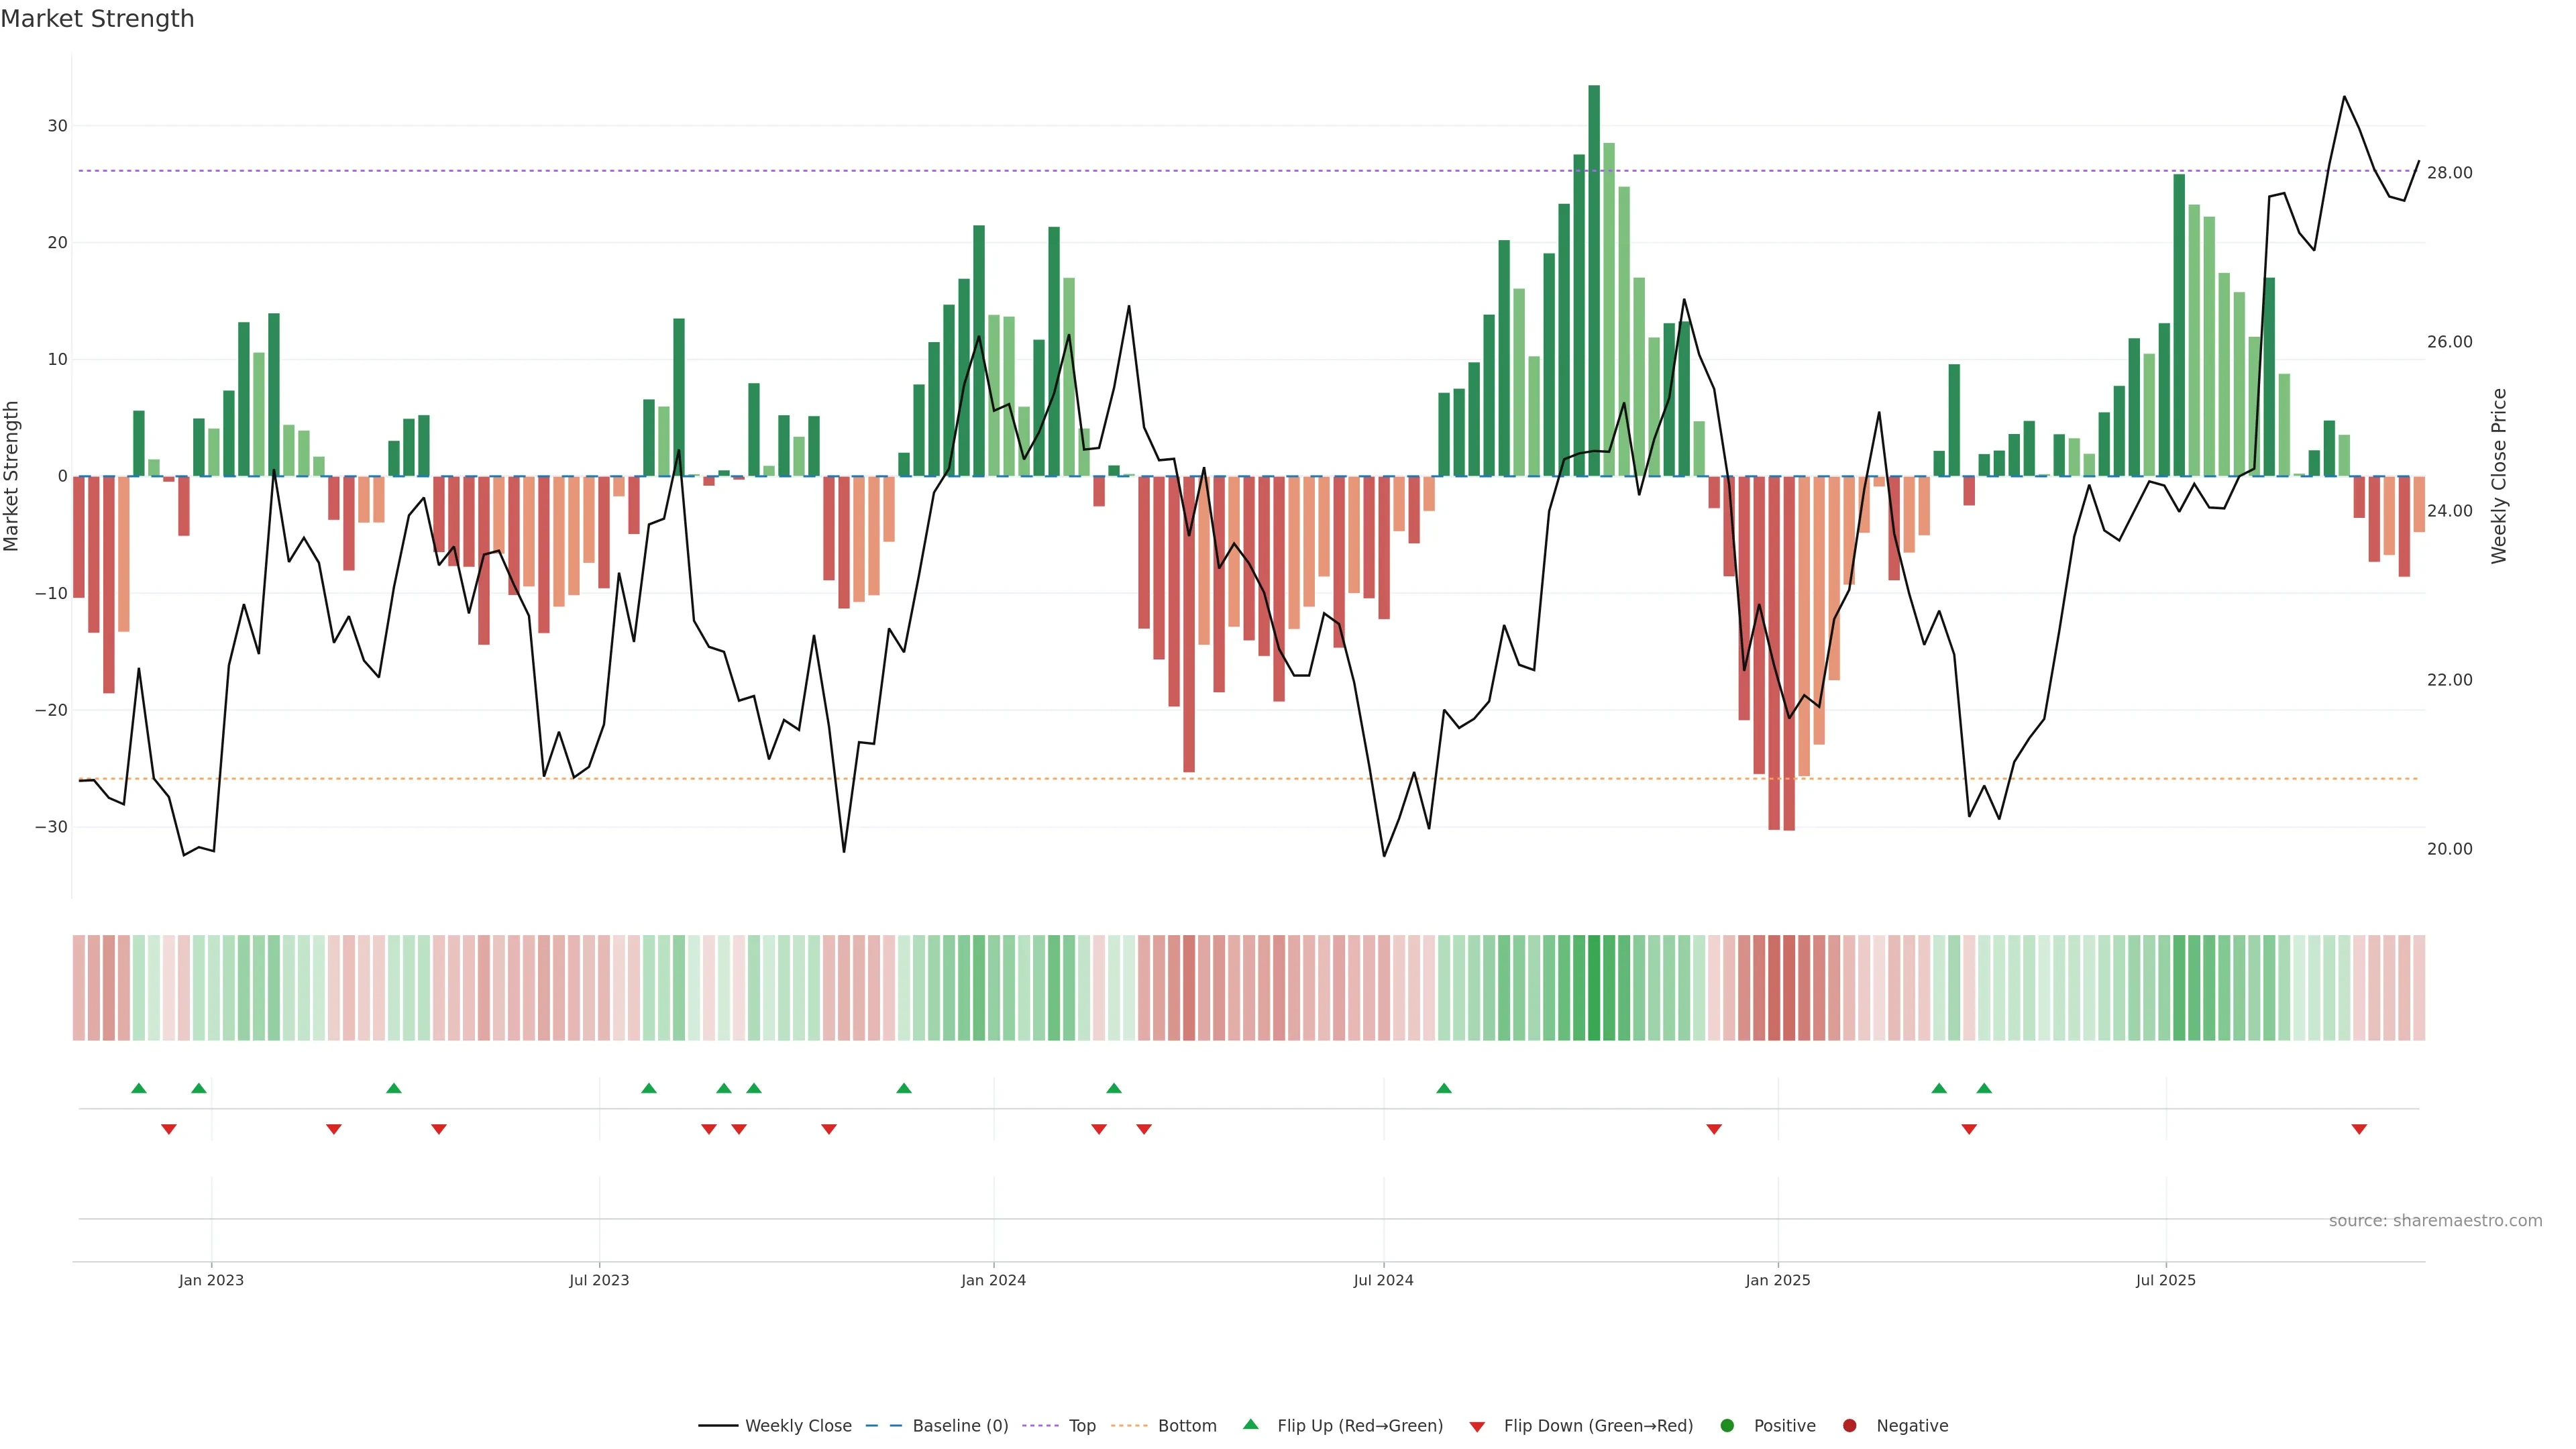Click the Market Strength chart title
Image resolution: width=2576 pixels, height=1449 pixels.
[97, 19]
